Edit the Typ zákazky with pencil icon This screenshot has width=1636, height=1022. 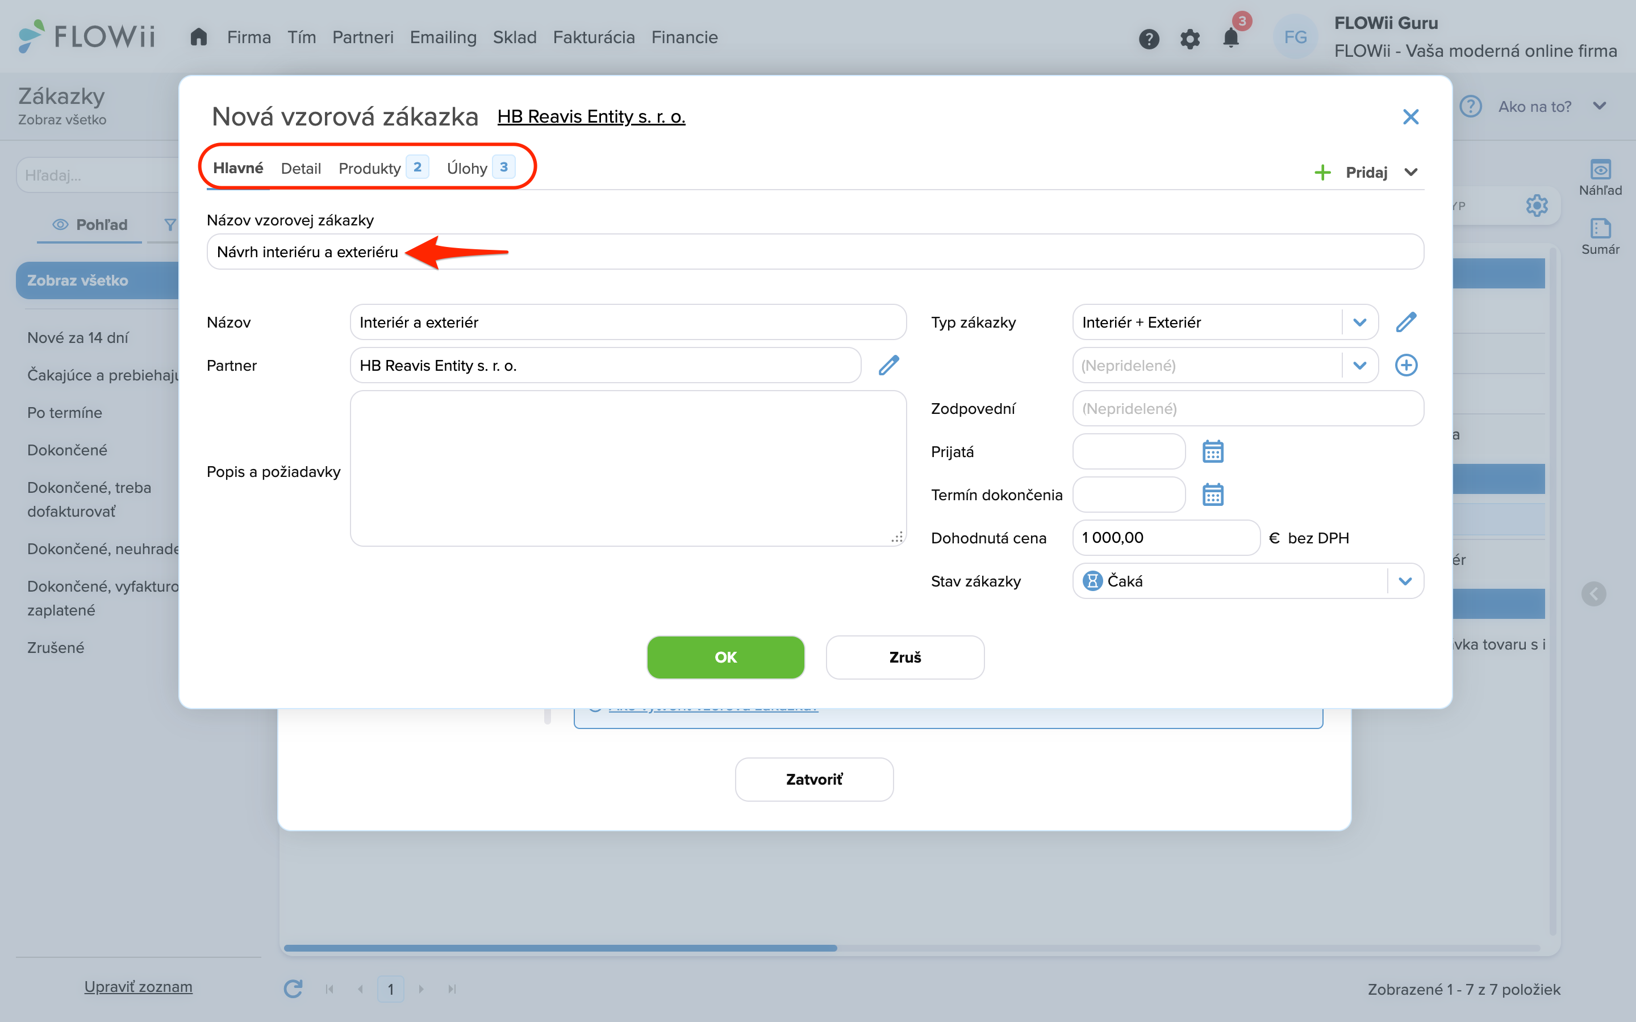click(x=1406, y=322)
